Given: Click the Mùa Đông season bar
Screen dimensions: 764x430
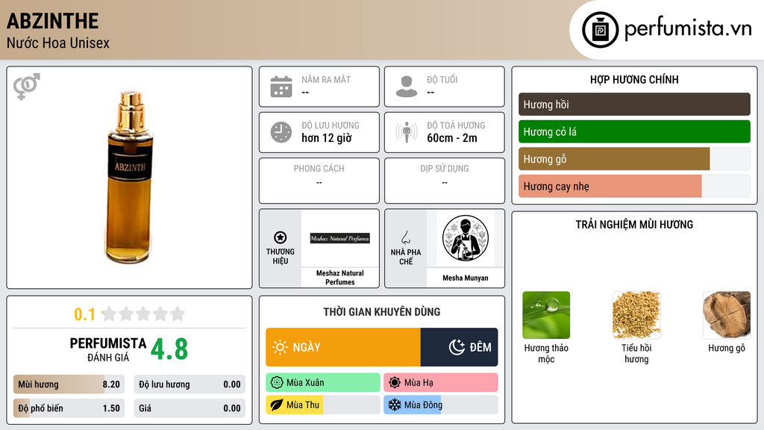Looking at the screenshot, I should pyautogui.click(x=441, y=405).
